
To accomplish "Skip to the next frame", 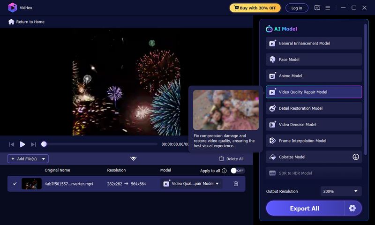I will [33, 144].
